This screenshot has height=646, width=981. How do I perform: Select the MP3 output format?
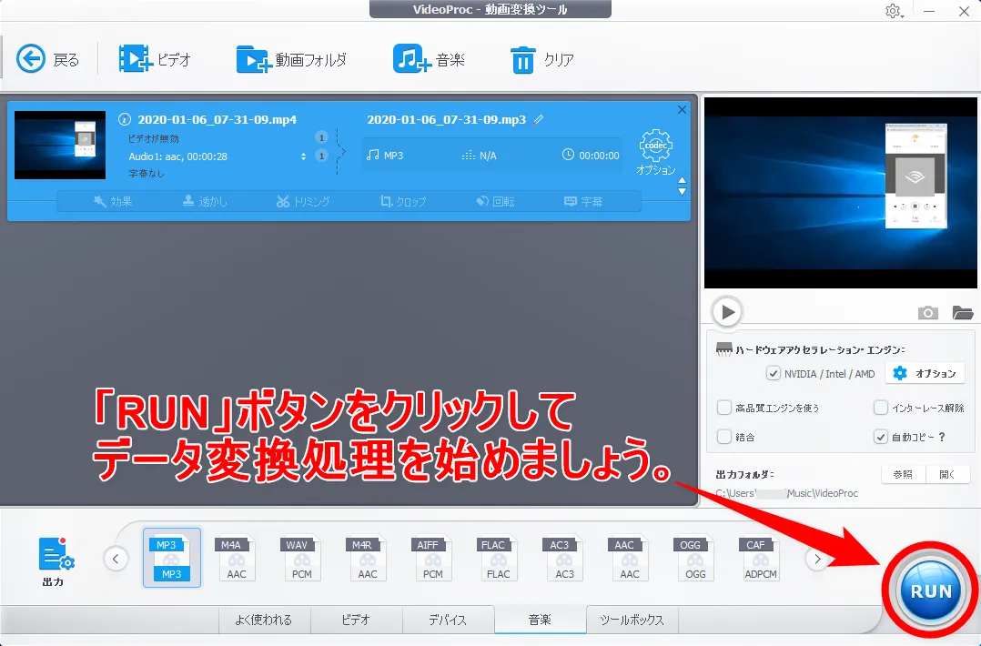coord(171,558)
